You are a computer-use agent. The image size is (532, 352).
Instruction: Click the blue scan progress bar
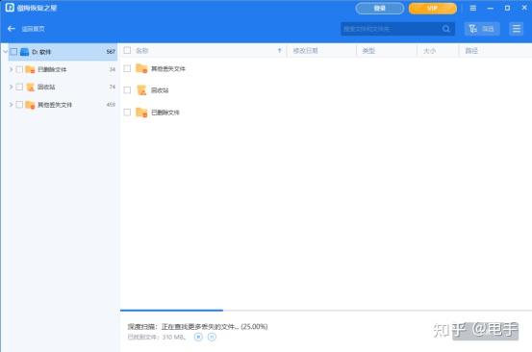(x=171, y=310)
